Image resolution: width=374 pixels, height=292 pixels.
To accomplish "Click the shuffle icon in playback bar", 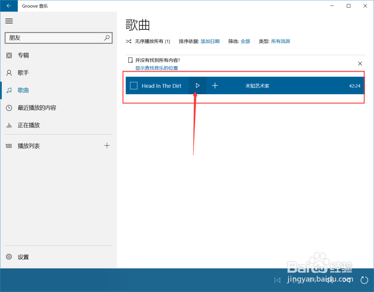I will click(347, 280).
